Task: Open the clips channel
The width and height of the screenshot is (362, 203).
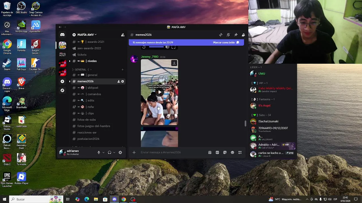Action: [98, 113]
